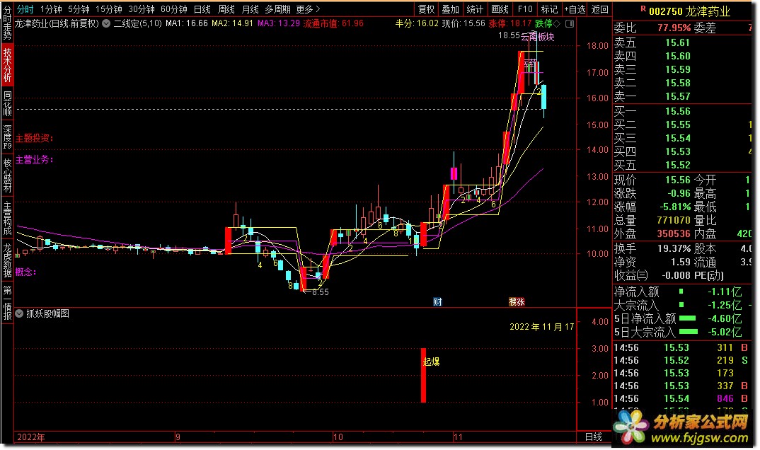Viewport: 760px width, 450px height.
Task: Switch to the 分时 intraday view
Action: [x=25, y=9]
